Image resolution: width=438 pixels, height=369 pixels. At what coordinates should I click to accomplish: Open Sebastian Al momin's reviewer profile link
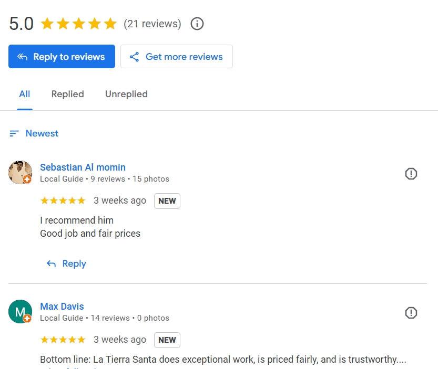pyautogui.click(x=83, y=167)
